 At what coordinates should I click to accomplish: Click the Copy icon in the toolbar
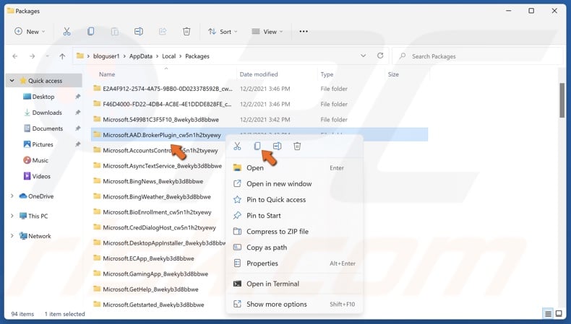coord(90,32)
